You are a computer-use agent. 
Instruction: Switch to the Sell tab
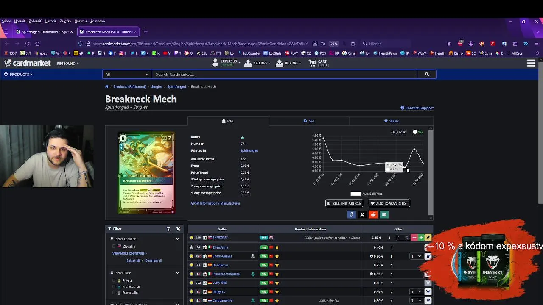tap(309, 121)
